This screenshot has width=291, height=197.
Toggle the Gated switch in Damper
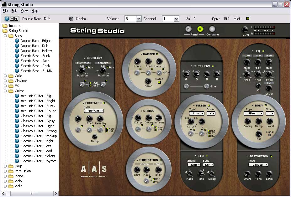pos(159,82)
